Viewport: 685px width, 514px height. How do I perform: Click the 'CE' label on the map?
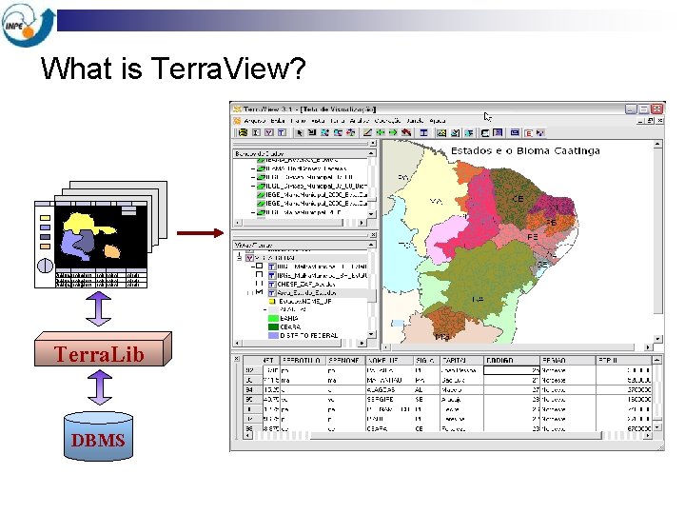518,199
